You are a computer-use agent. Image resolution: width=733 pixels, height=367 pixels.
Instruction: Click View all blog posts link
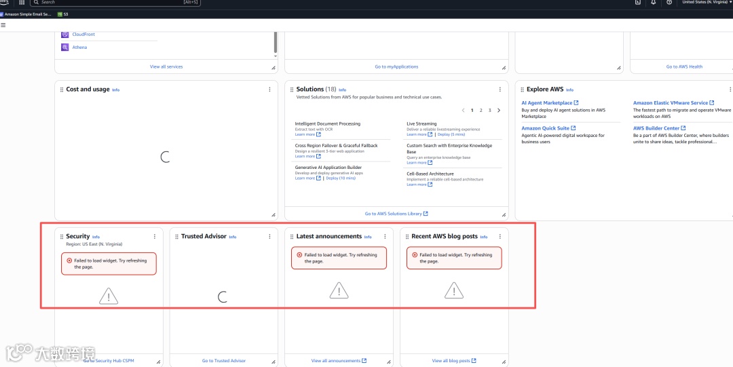454,361
